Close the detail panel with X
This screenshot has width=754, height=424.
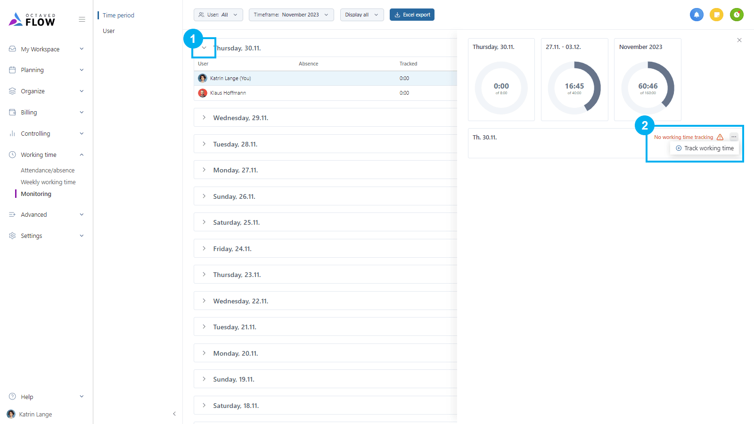[739, 40]
